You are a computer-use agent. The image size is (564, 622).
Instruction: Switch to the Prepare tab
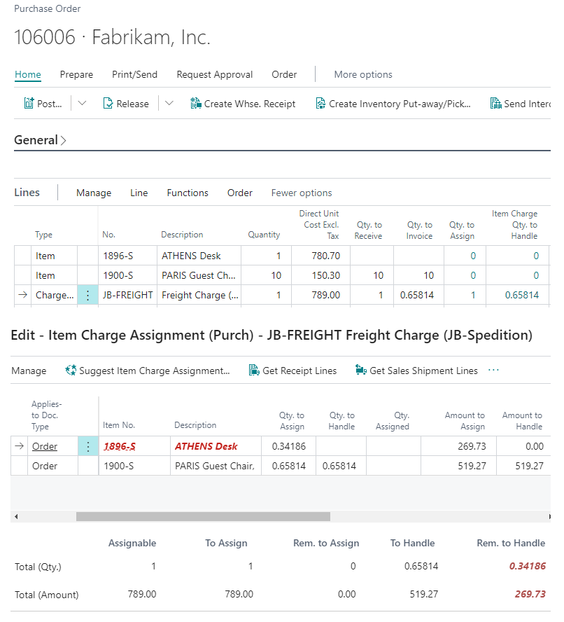click(x=76, y=74)
